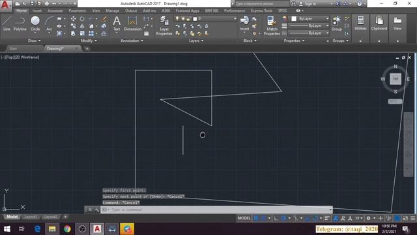Click the Explode tool icon
This screenshot has width=417, height=235.
pos(104,26)
